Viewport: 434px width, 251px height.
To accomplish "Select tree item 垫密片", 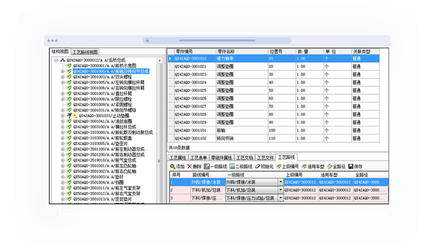I will click(x=100, y=143).
